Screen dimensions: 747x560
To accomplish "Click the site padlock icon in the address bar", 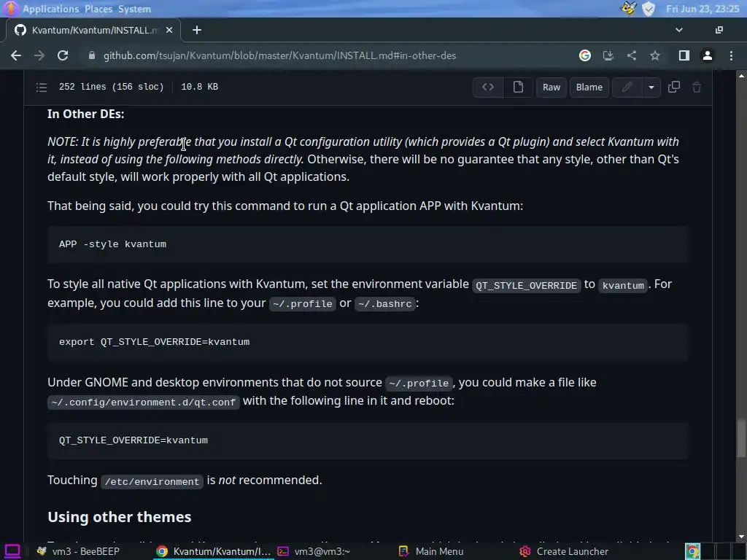I will [x=92, y=55].
